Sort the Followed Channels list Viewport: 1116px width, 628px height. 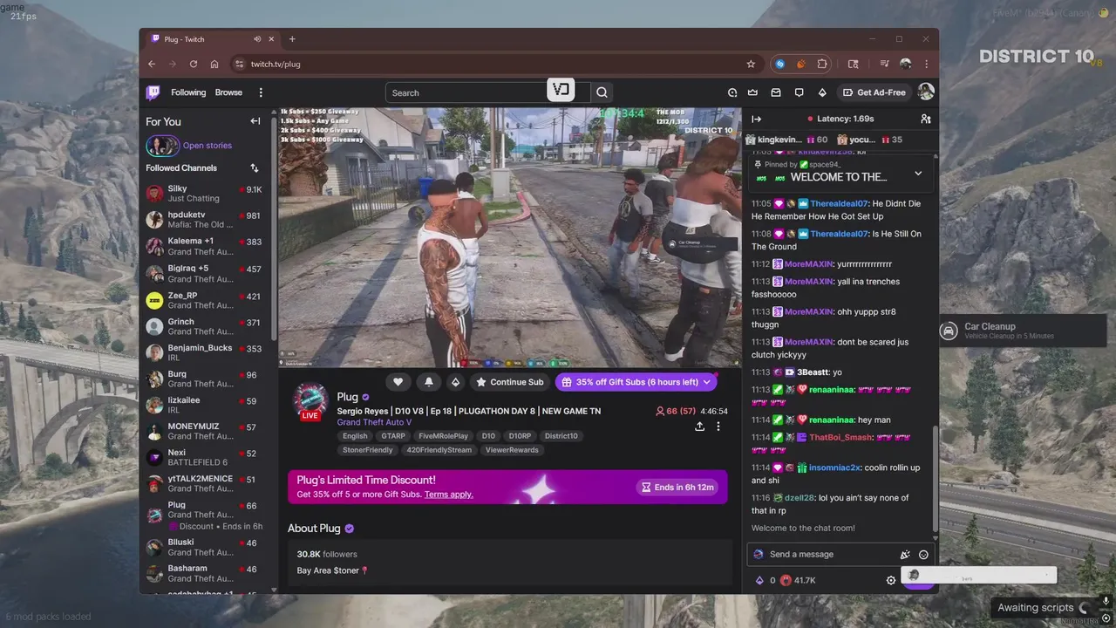click(255, 167)
